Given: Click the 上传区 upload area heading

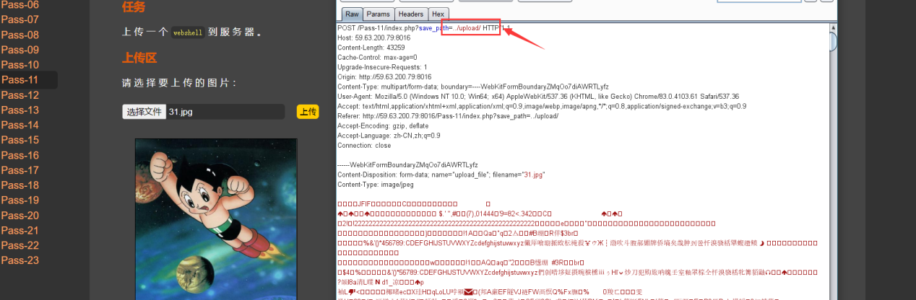Looking at the screenshot, I should [x=139, y=58].
